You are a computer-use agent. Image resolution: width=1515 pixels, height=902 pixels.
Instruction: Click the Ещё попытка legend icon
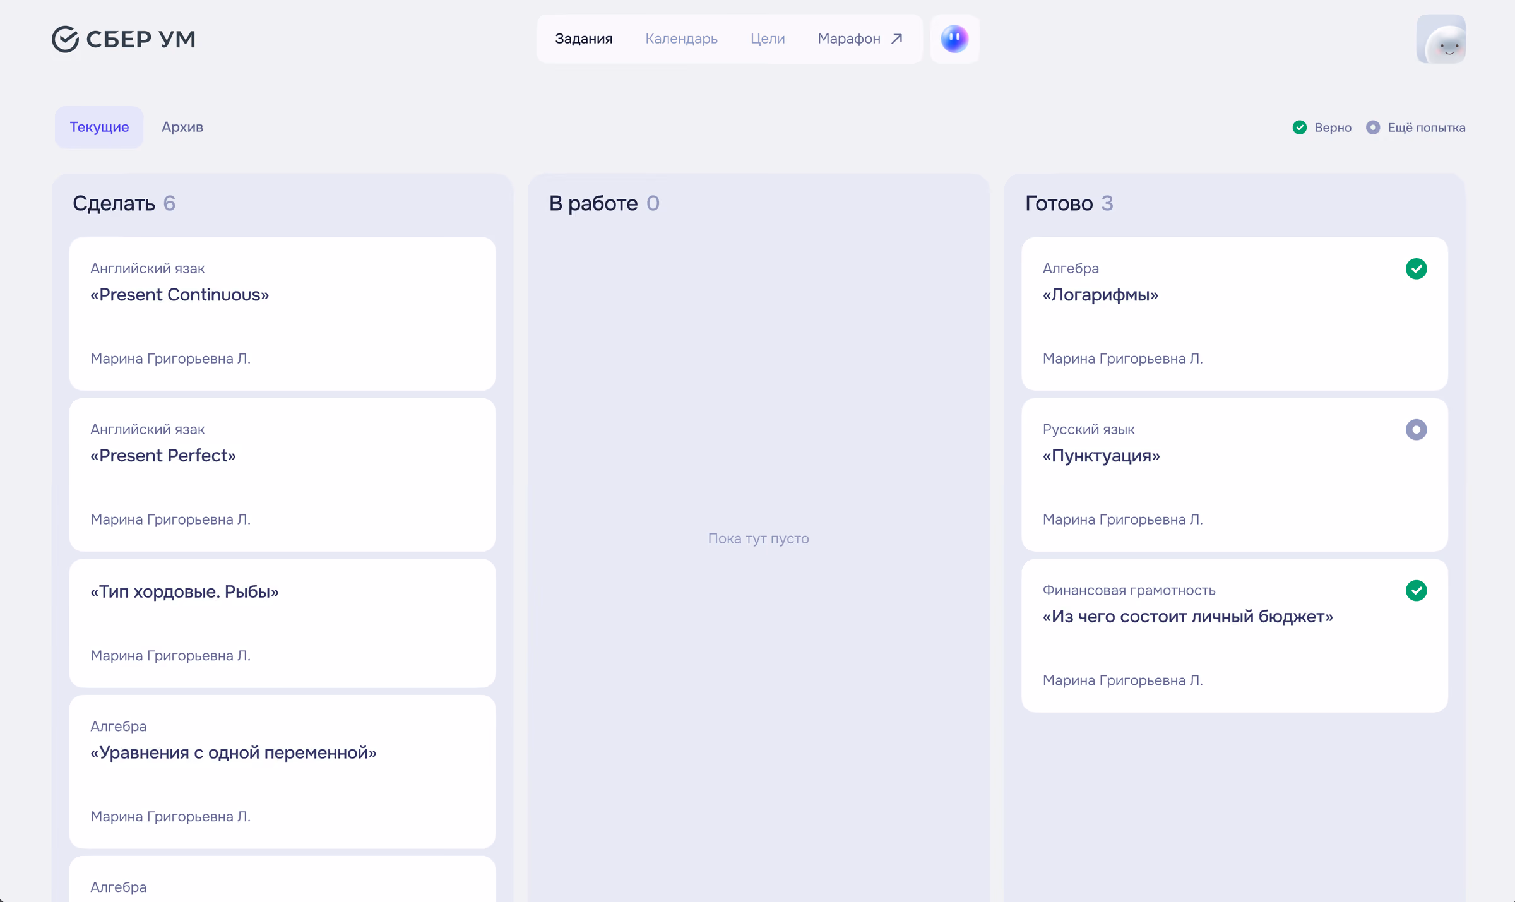(1372, 128)
